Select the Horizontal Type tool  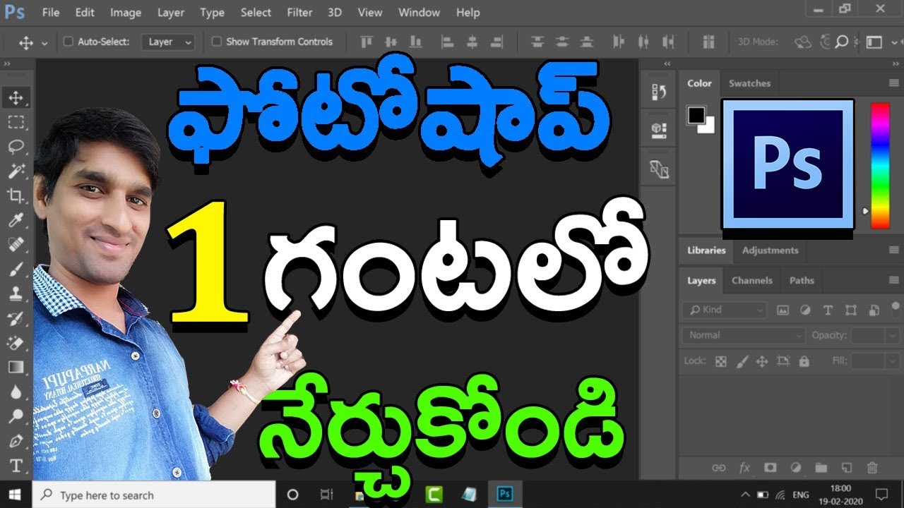16,466
